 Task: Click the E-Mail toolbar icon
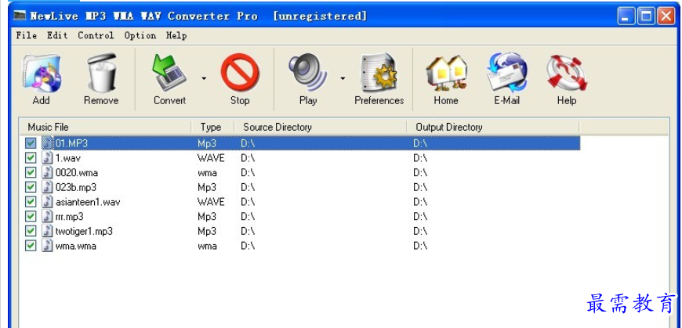pyautogui.click(x=507, y=72)
